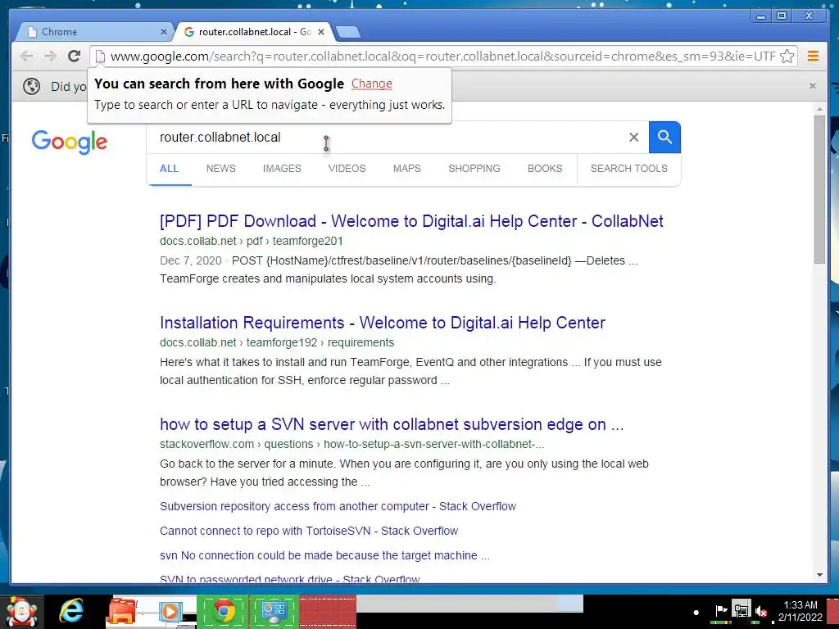Click the muted volume tray icon
839x629 pixels.
(x=761, y=611)
